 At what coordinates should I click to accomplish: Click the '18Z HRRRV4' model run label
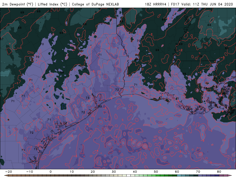click(155, 4)
